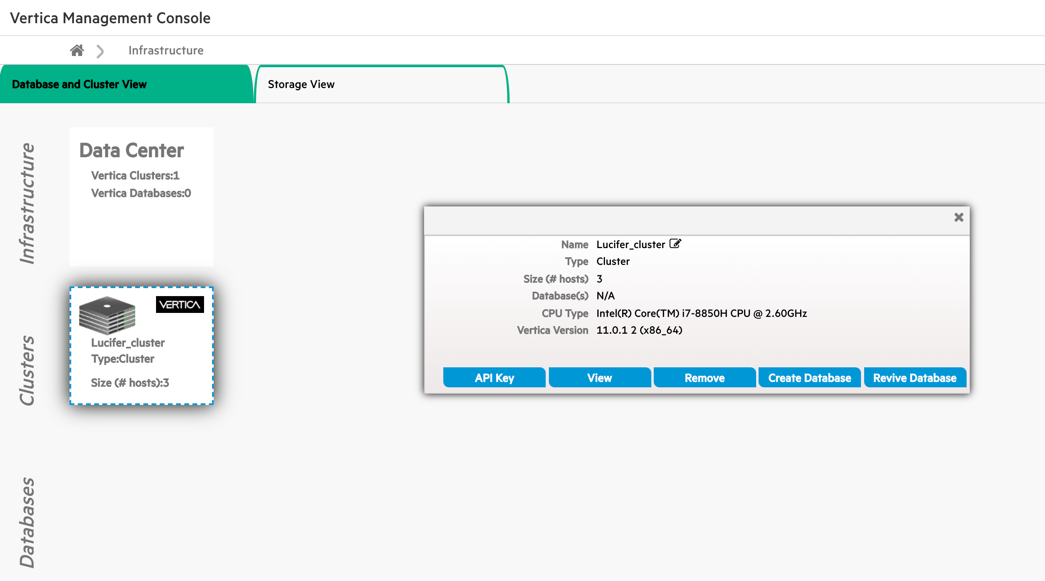Screen dimensions: 1045x581
Task: Click the Clusters vertical section label
Action: [27, 370]
